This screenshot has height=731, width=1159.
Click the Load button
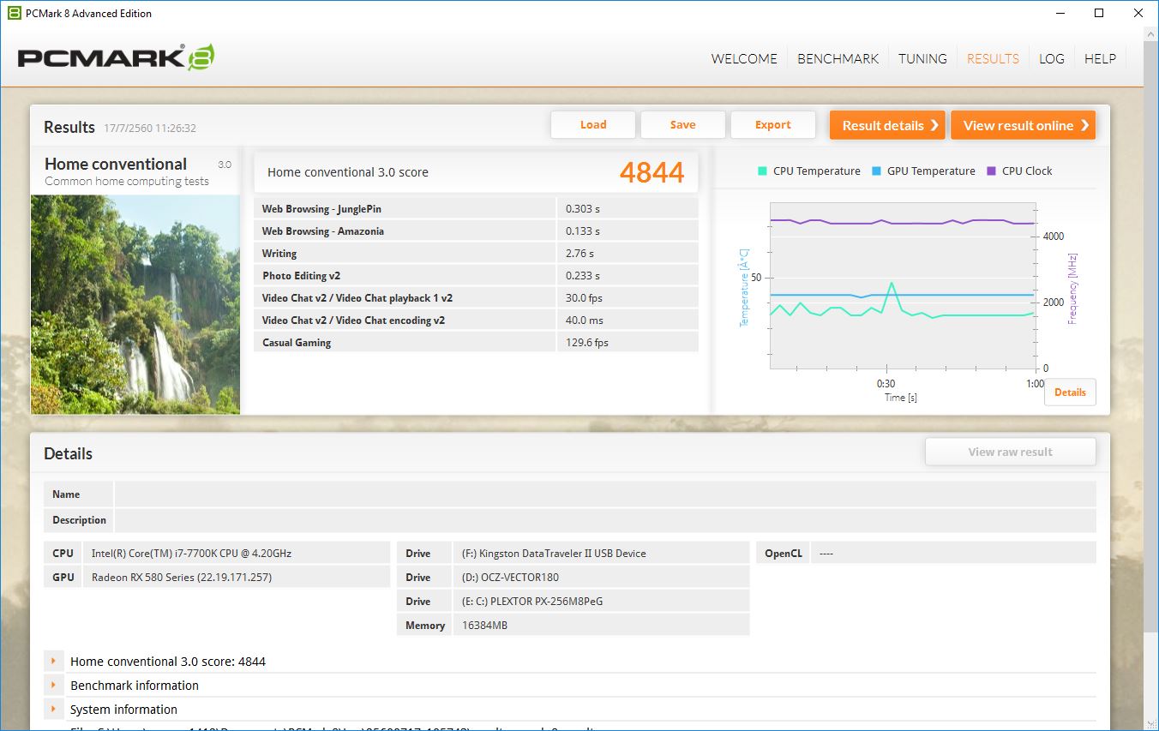592,125
